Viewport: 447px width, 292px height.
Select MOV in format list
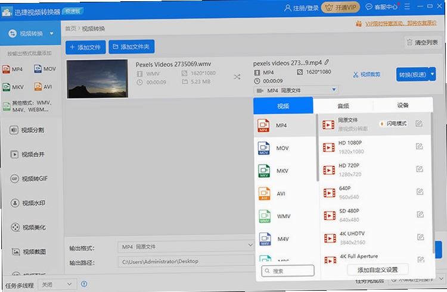coord(285,148)
